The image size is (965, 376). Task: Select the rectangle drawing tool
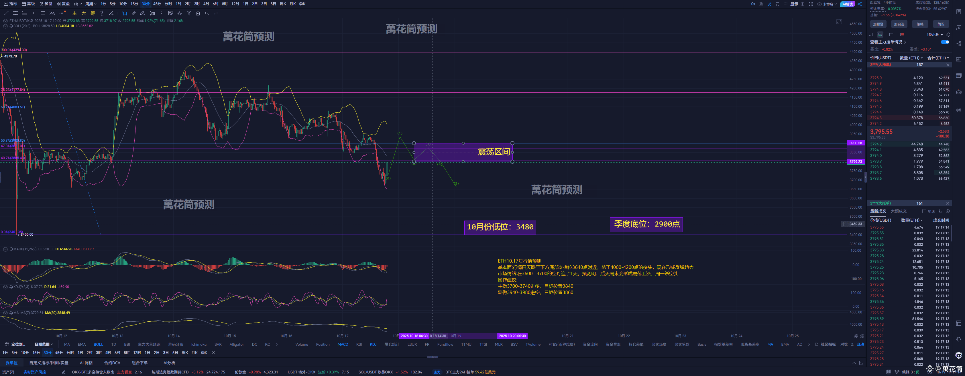[43, 13]
